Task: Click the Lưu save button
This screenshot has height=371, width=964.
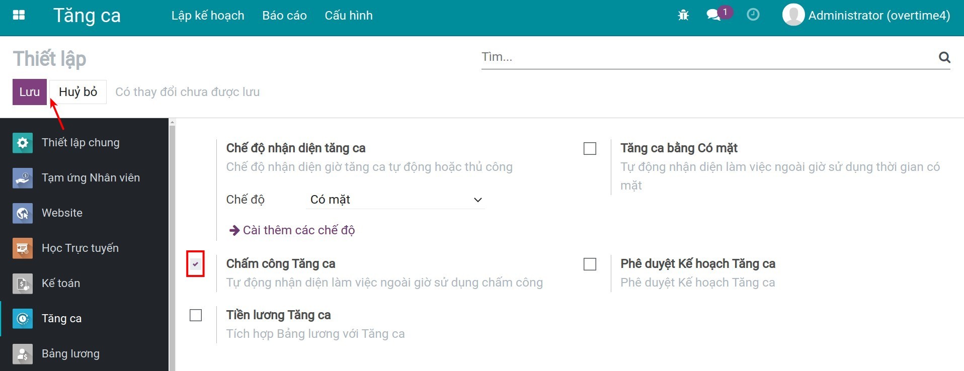Action: 29,91
